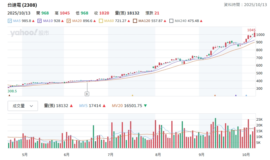Toggle off the MA10 line checkbox
Viewport: 270px width, 160px height.
40,21
